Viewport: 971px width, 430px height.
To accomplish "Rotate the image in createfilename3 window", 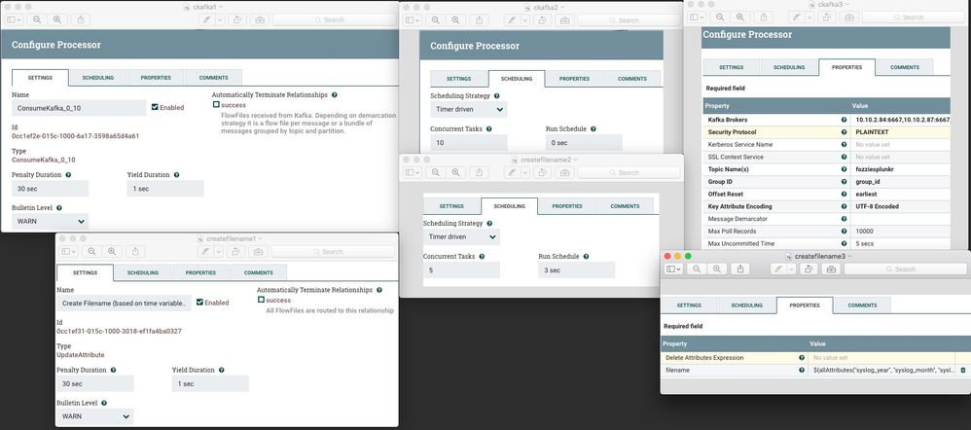I will pos(809,269).
